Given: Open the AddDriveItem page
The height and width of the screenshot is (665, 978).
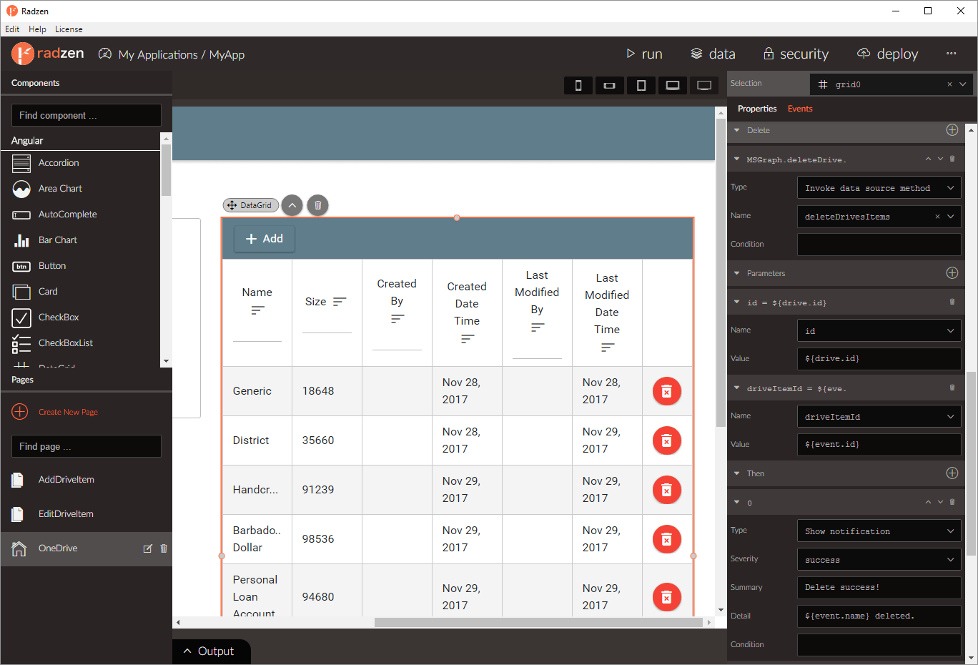Looking at the screenshot, I should (x=66, y=480).
